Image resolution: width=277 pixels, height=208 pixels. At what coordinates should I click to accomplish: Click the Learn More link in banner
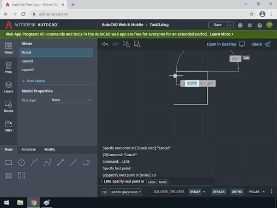click(222, 34)
